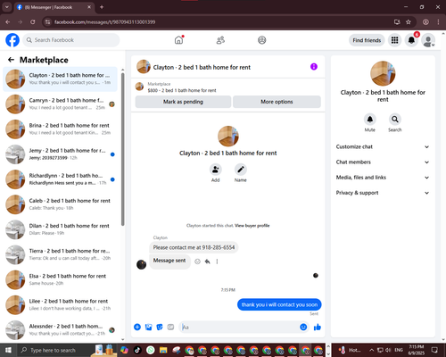This screenshot has width=446, height=357.
Task: Open emoji picker in message field
Action: (303, 328)
